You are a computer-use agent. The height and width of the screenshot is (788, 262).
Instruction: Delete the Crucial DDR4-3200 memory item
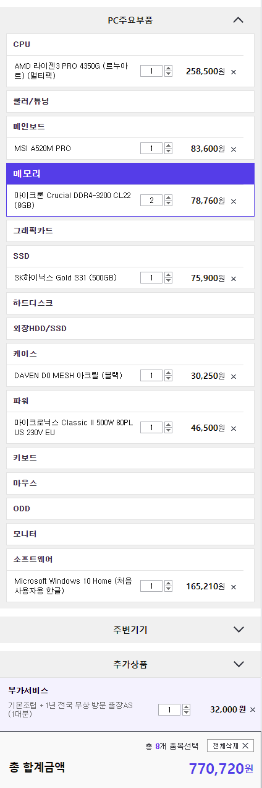pos(234,201)
